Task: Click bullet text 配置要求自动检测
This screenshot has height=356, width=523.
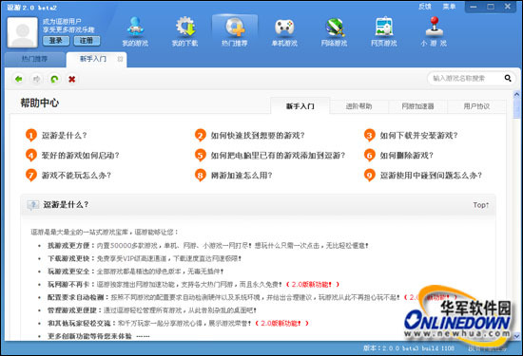Action: (76, 297)
